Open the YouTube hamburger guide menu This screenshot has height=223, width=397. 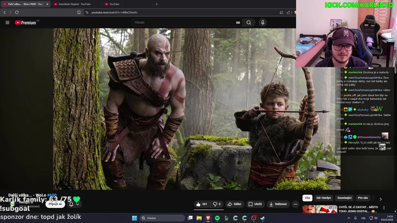7,23
